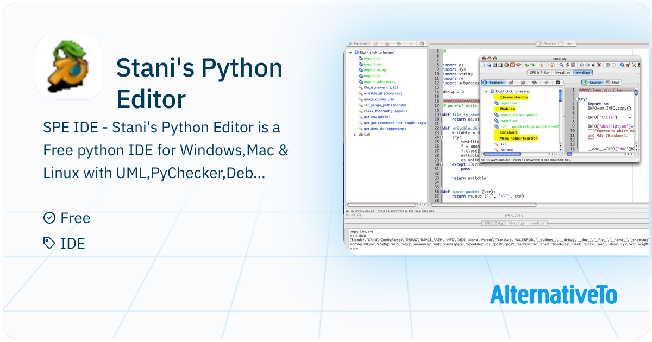Switch to lilycall.py tab in smdi.py window
The width and height of the screenshot is (652, 342).
click(x=562, y=73)
